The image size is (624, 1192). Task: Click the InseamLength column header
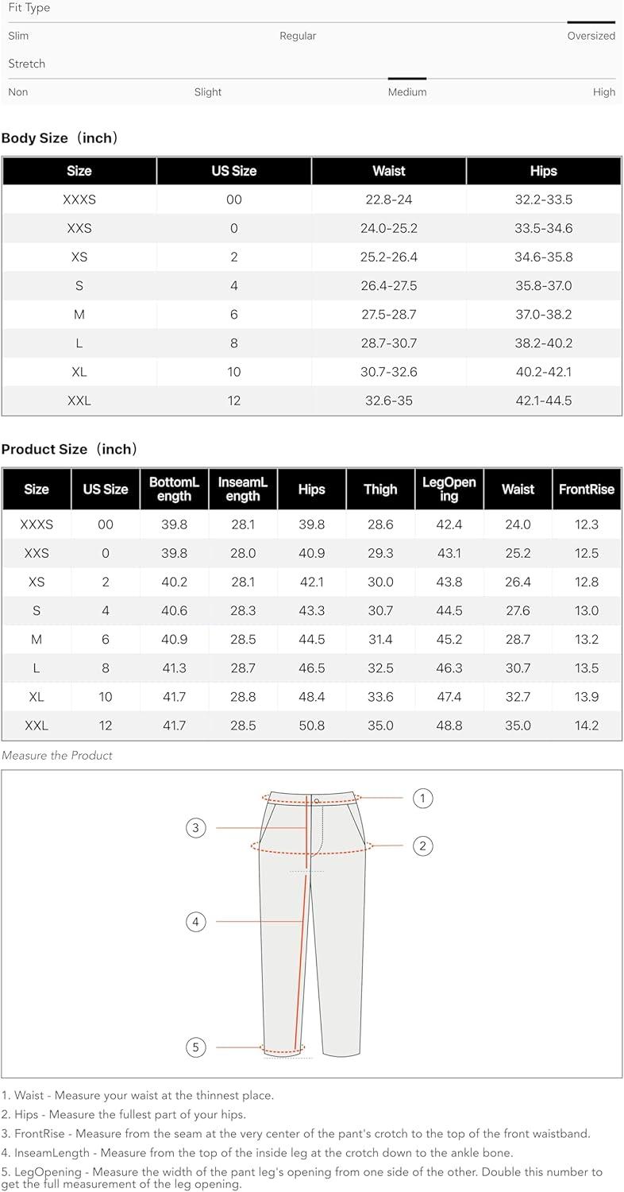[x=243, y=490]
